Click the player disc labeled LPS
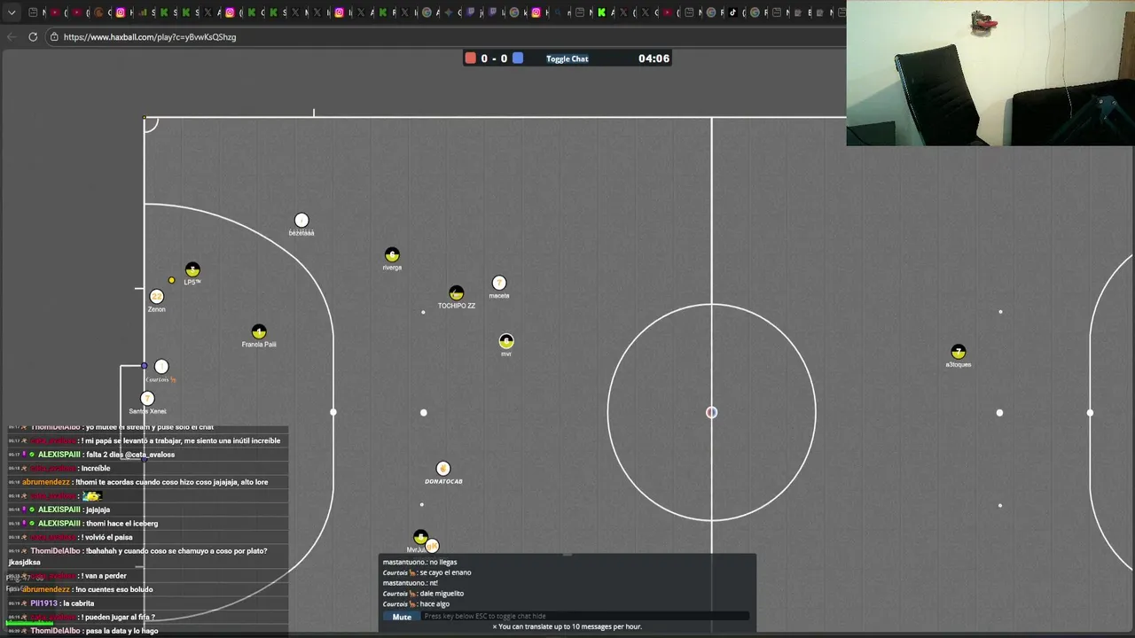The image size is (1135, 638). [x=192, y=269]
